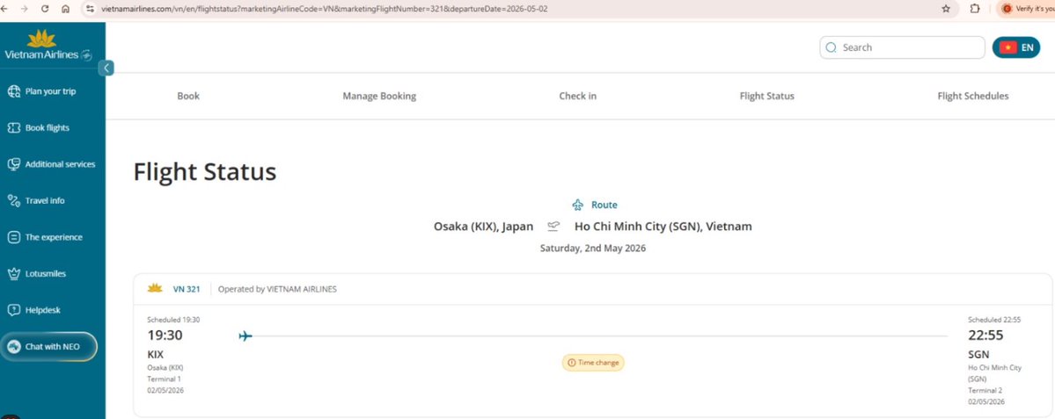The height and width of the screenshot is (419, 1055).
Task: Select the Flight Status tab
Action: (x=767, y=96)
